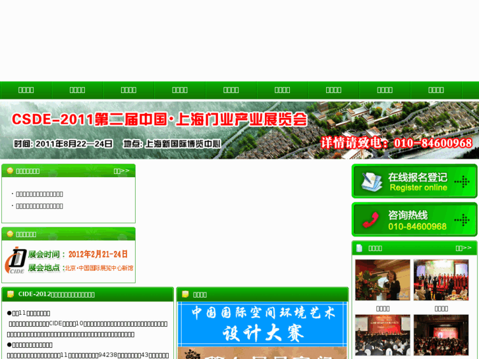Open the CSDE-2011 上海门业产业展览会 banner
479x359 pixels.
coord(240,130)
